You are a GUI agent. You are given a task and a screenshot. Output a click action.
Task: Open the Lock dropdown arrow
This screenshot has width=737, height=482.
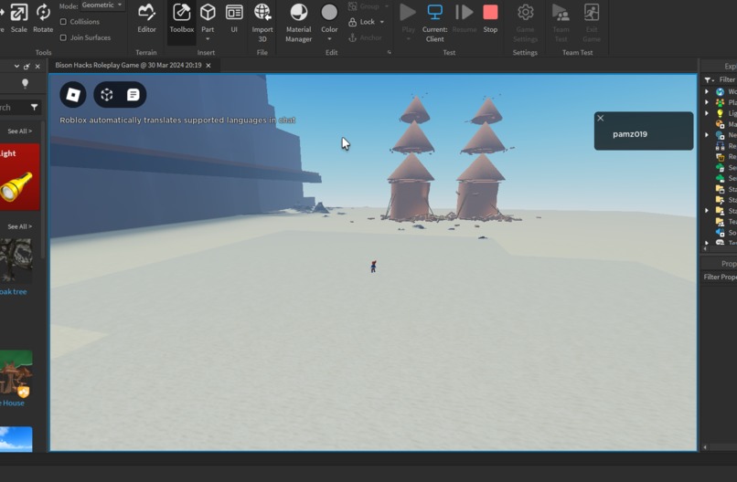pyautogui.click(x=381, y=22)
